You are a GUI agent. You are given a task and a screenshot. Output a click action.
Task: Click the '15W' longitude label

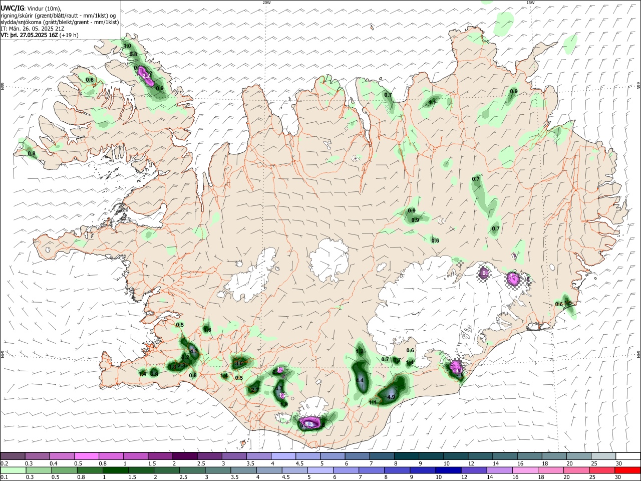tap(530, 3)
